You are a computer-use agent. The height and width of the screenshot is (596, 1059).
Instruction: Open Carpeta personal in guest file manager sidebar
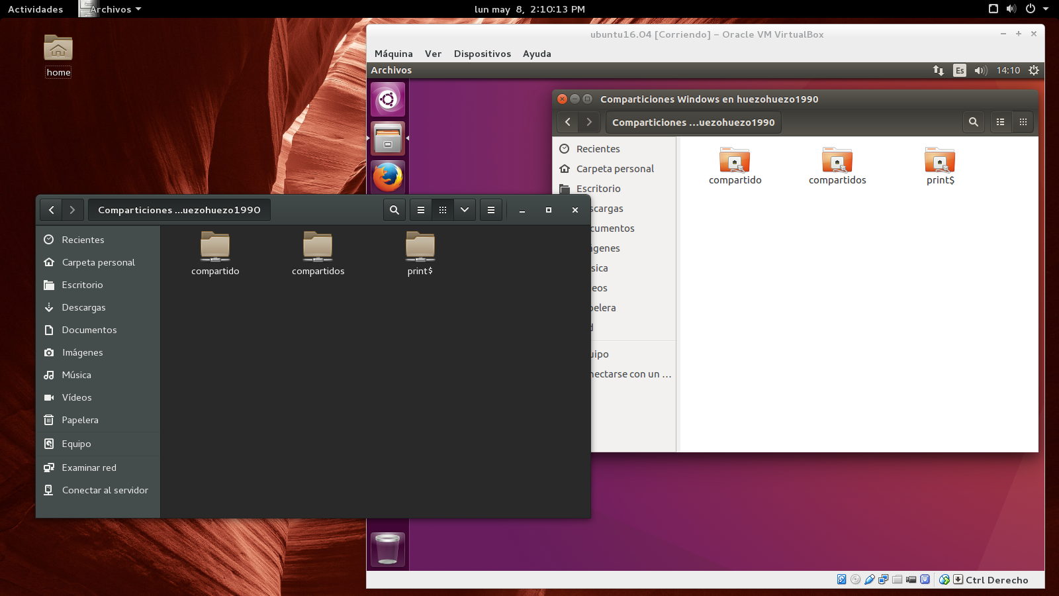(614, 169)
